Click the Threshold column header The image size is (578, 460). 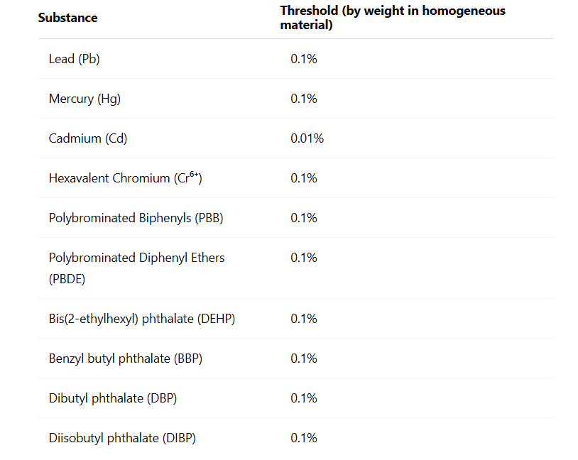pyautogui.click(x=393, y=18)
